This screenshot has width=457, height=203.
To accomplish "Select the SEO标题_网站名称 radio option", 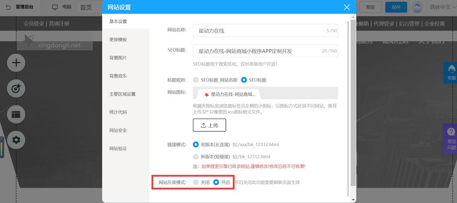I will point(196,80).
